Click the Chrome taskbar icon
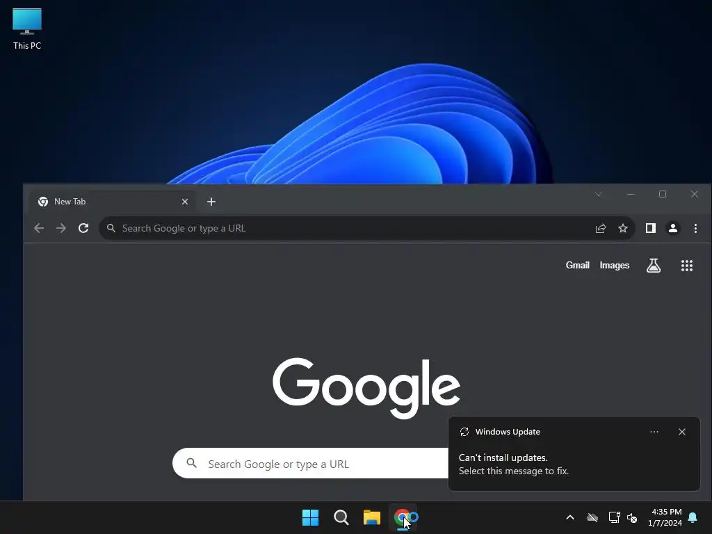Screen dimensions: 712x534 (403, 517)
